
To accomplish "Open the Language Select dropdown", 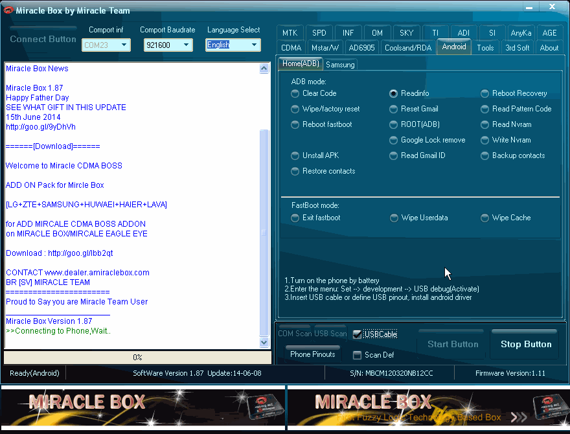I will click(233, 45).
